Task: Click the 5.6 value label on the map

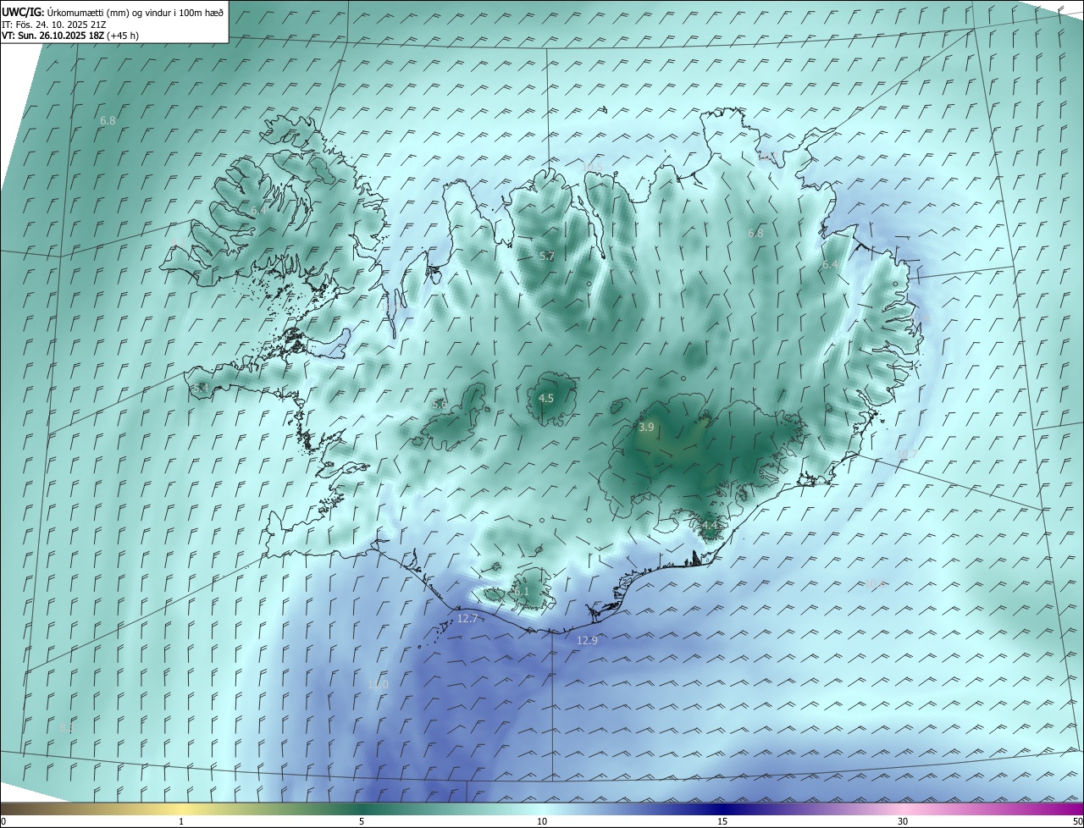Action: [440, 405]
